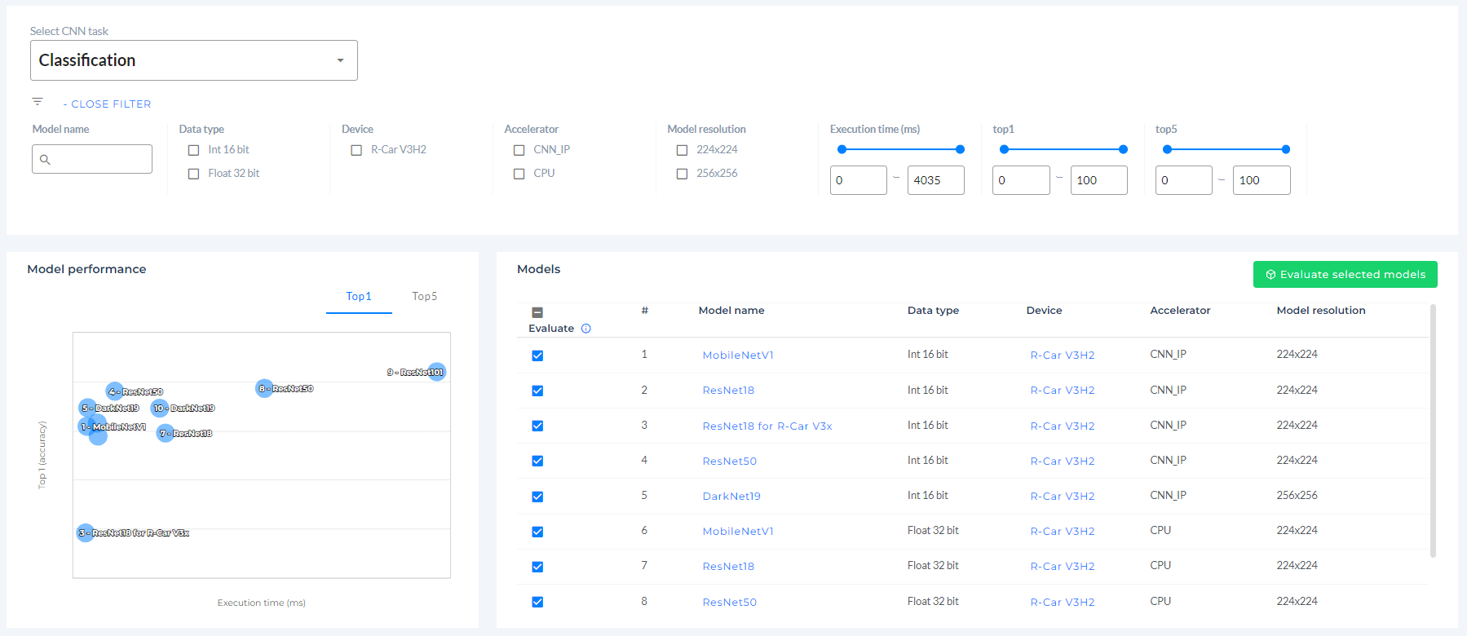Viewport: 1467px width, 636px height.
Task: Click Execution time maximum field showing 4035
Action: coord(936,180)
